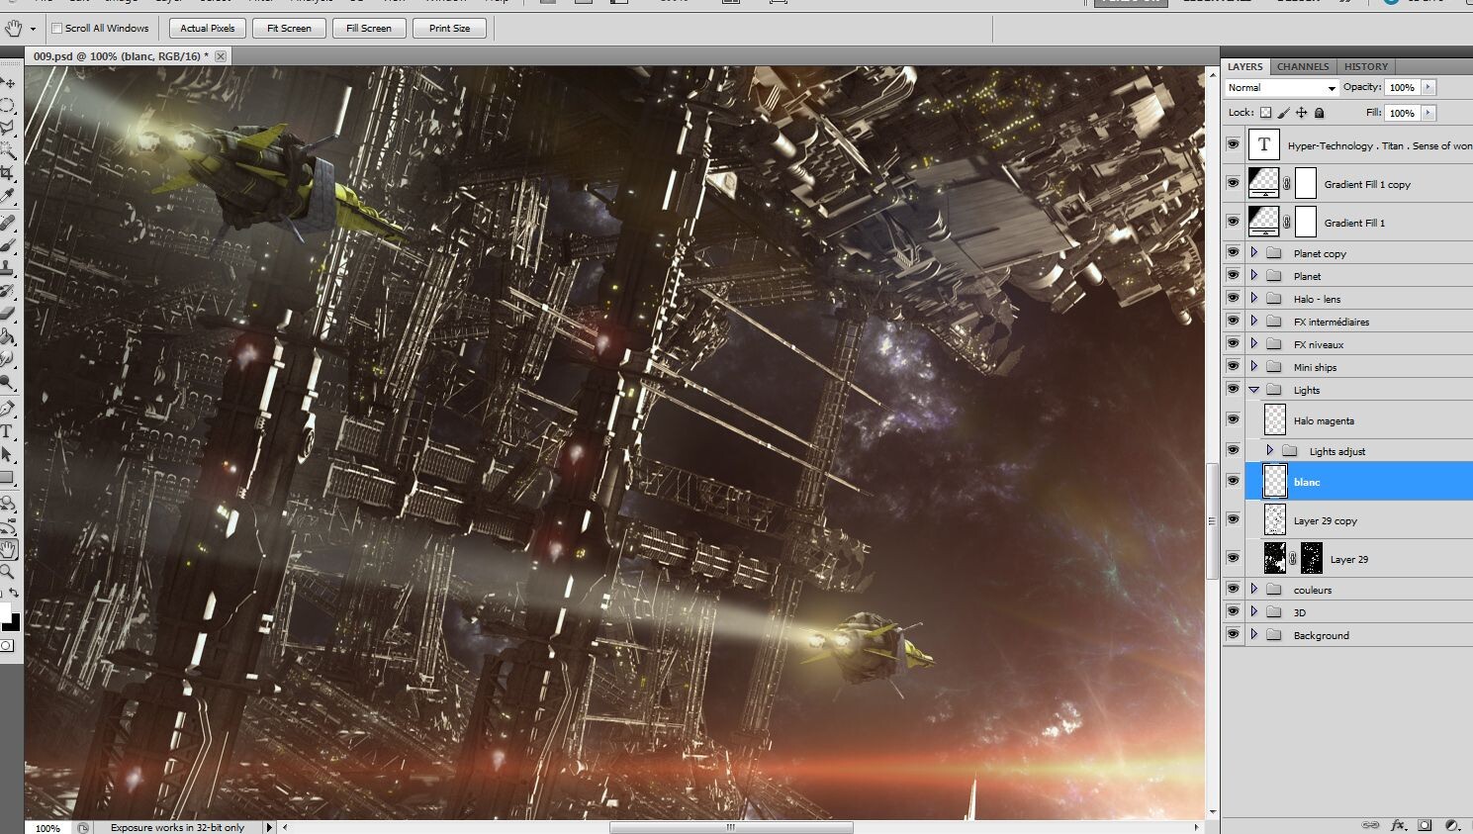Screen dimensions: 1473x834
Task: Close the 009.psd document tab
Action: pyautogui.click(x=221, y=56)
